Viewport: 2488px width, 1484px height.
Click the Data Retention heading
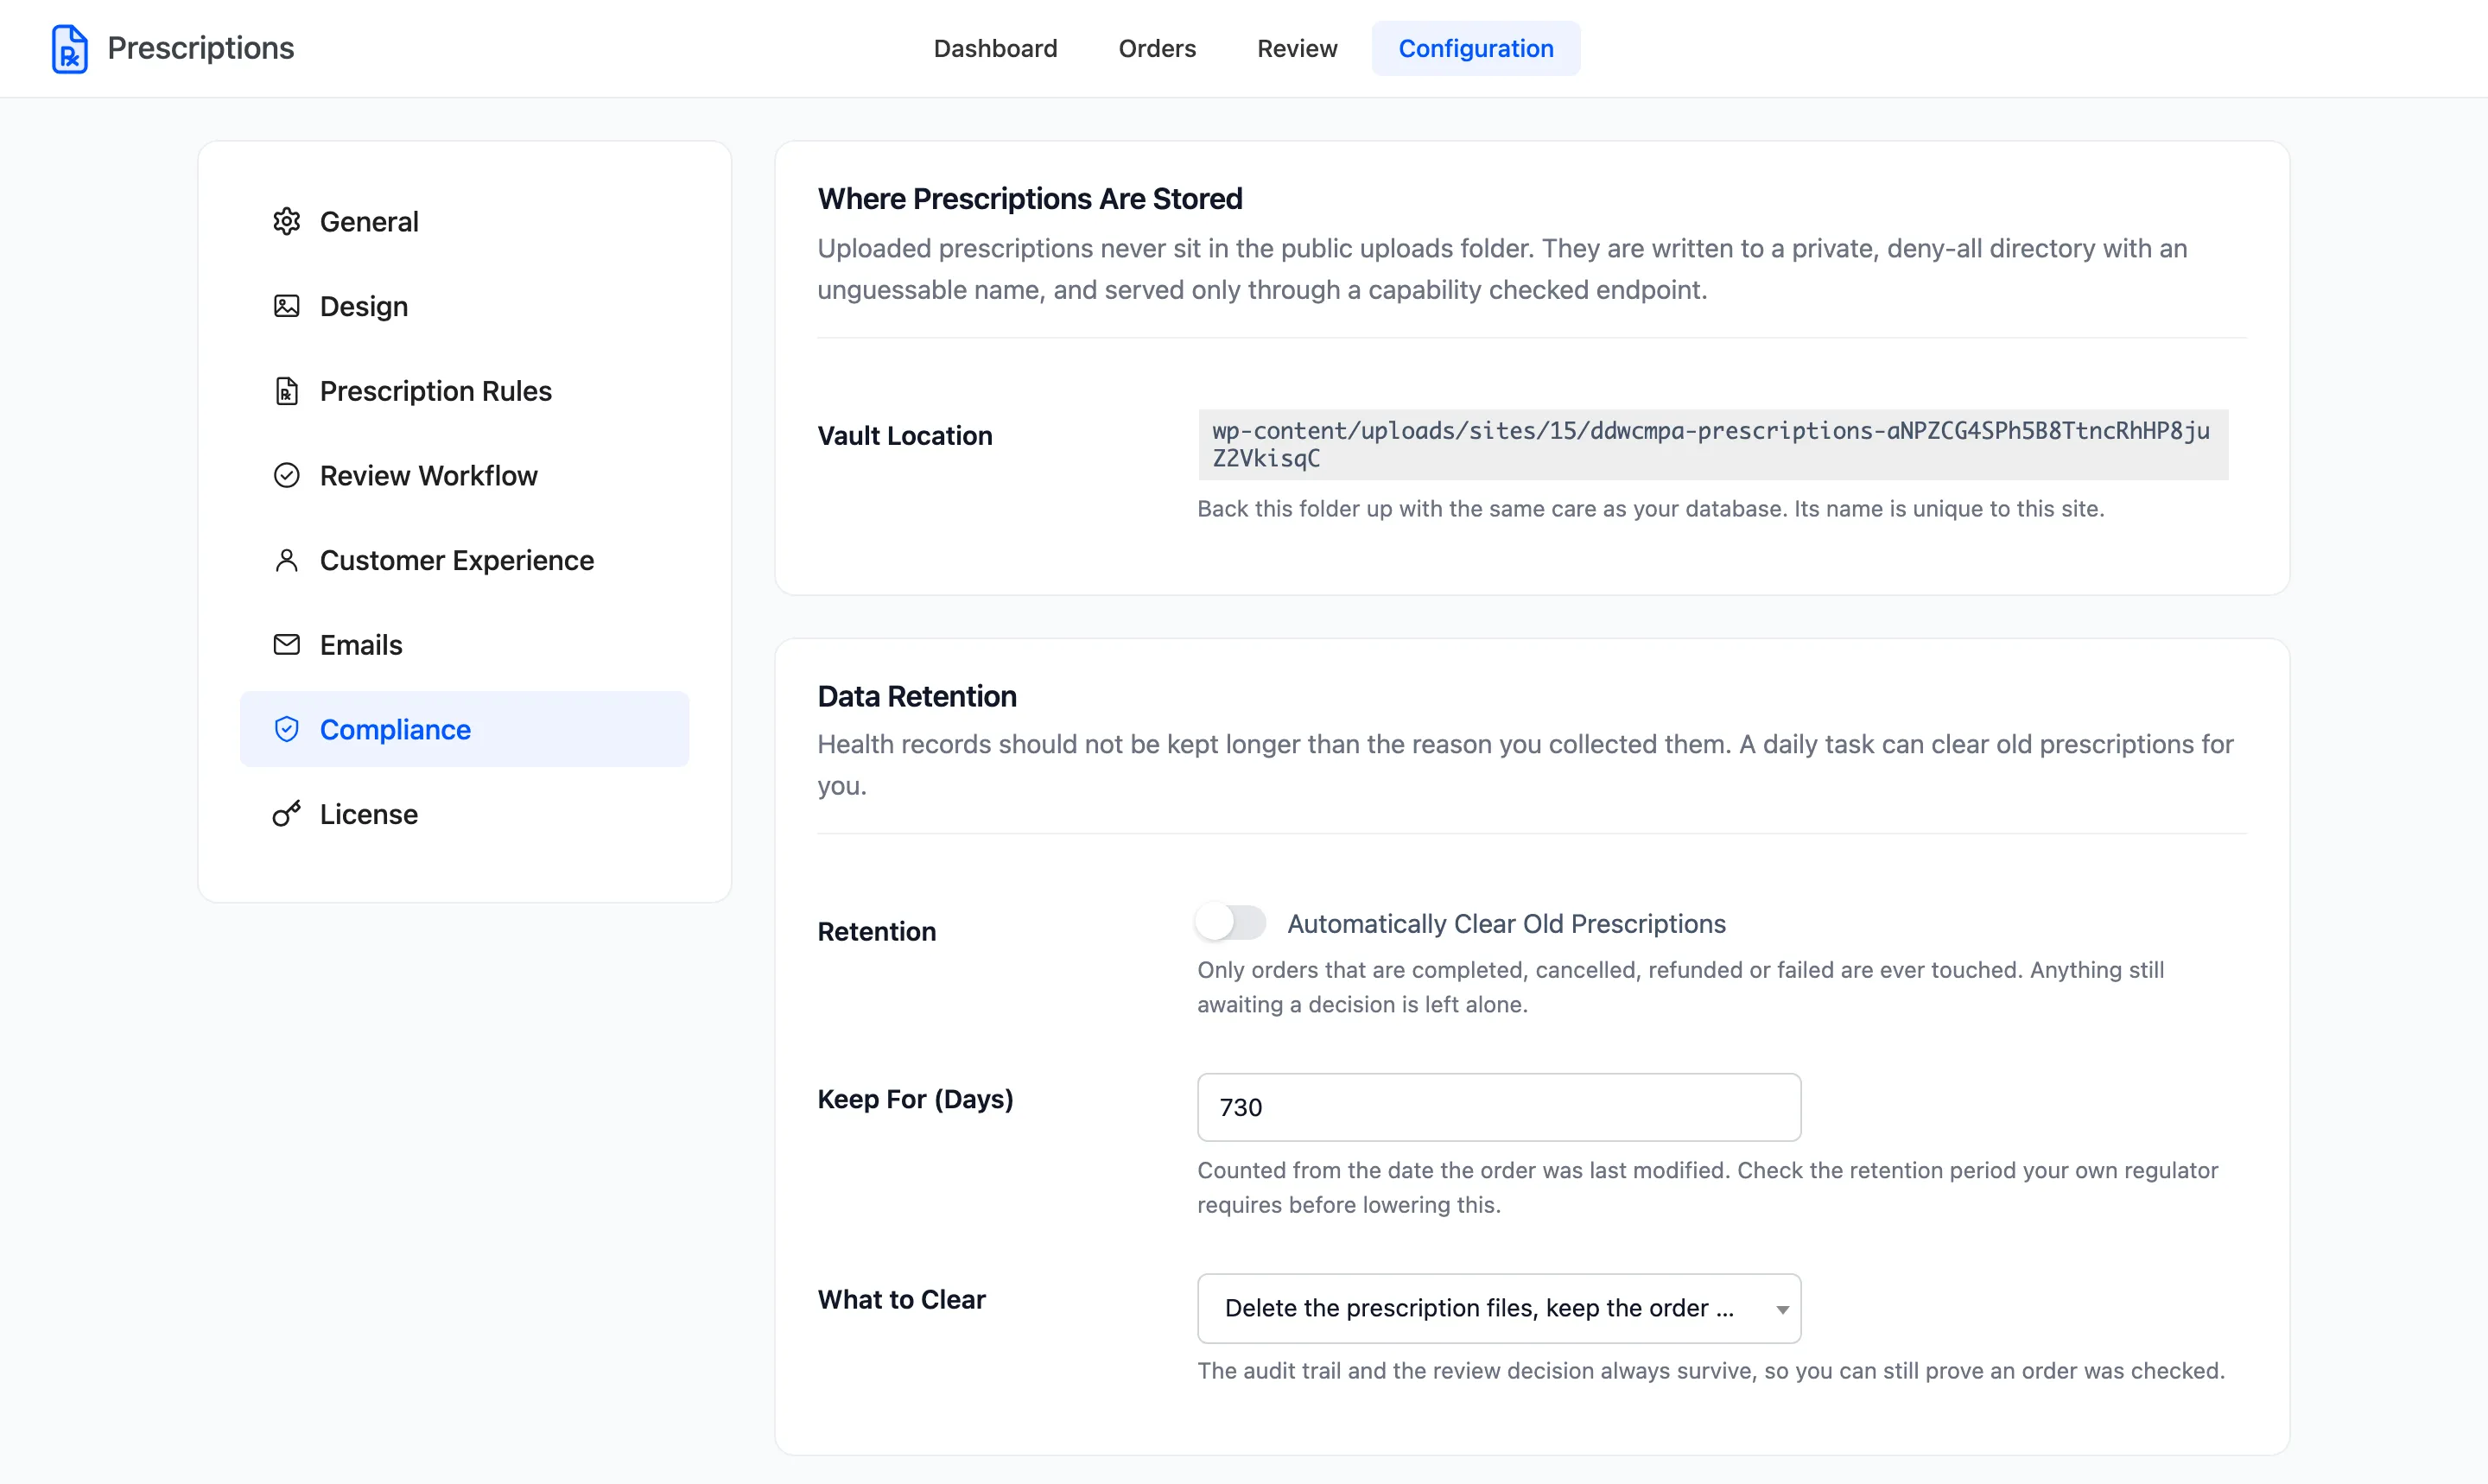pyautogui.click(x=917, y=696)
